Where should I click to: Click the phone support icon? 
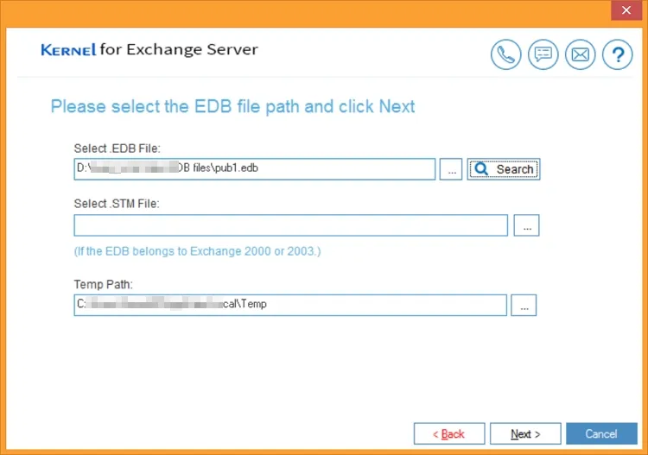505,54
